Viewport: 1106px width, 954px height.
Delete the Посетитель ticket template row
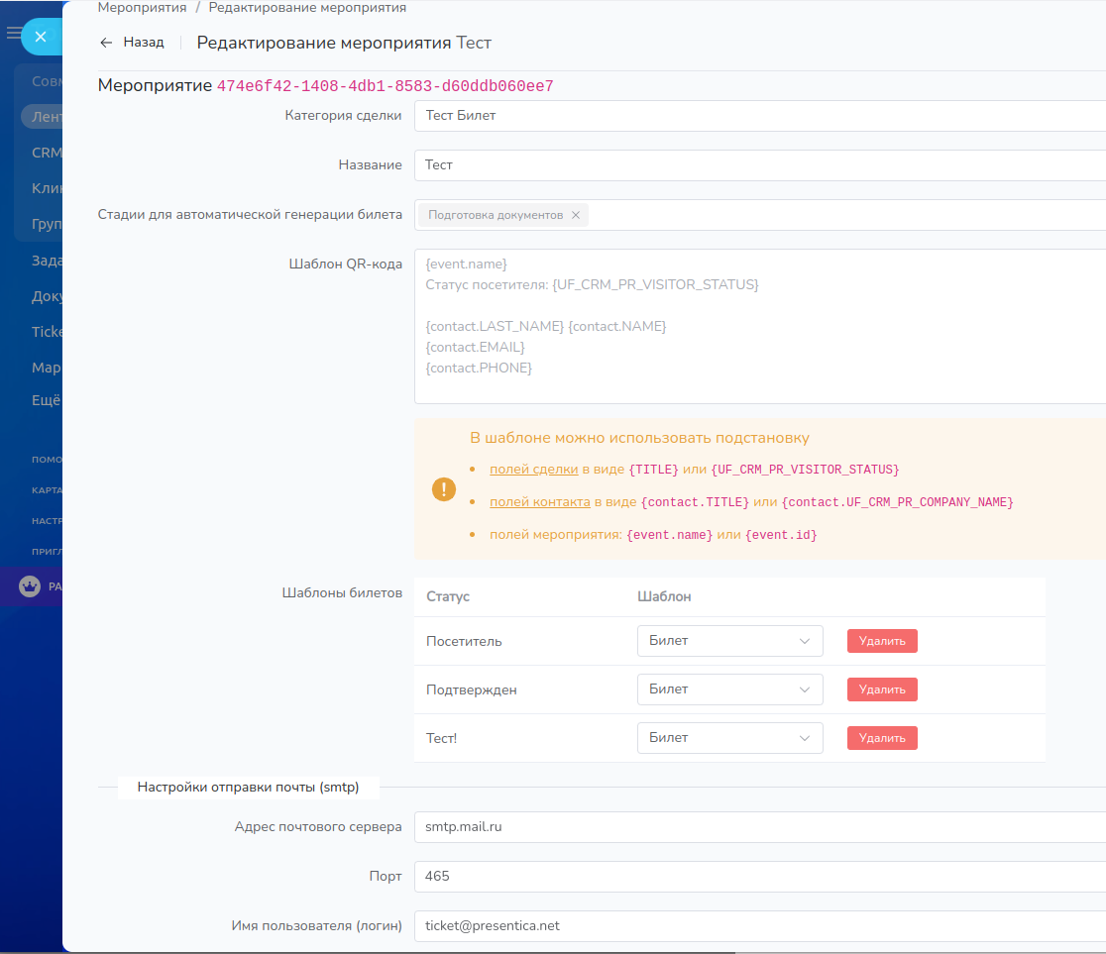coord(882,641)
